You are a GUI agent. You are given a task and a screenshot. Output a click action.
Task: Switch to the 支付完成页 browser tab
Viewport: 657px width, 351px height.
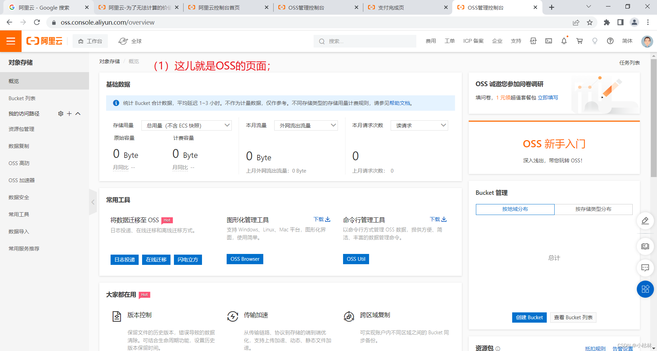click(x=407, y=8)
